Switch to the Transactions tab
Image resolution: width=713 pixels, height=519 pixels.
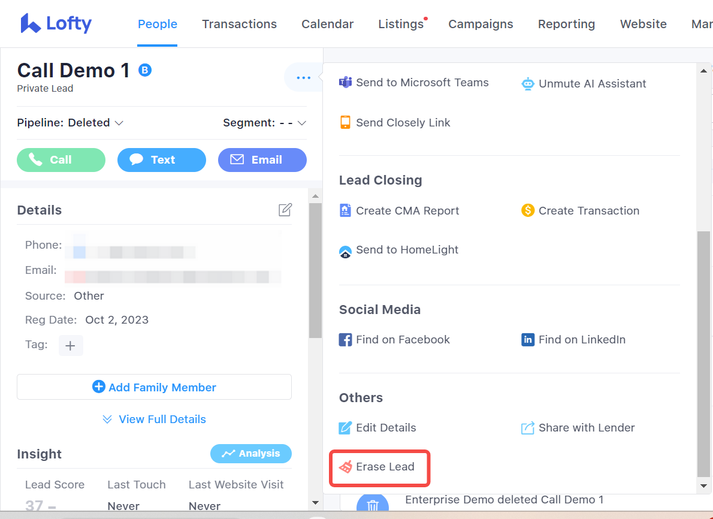pos(239,24)
